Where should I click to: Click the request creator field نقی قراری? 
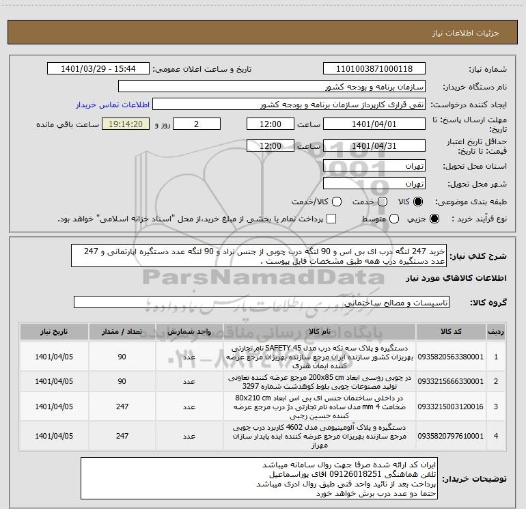point(289,105)
